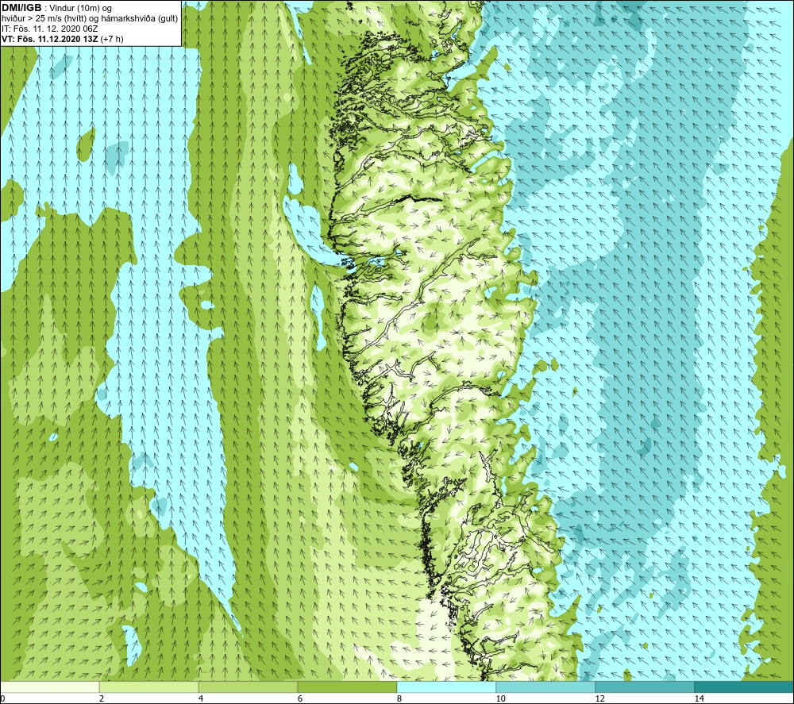794x704 pixels.
Task: Click the 'Vindur (10m) og' label
Action: coord(82,9)
